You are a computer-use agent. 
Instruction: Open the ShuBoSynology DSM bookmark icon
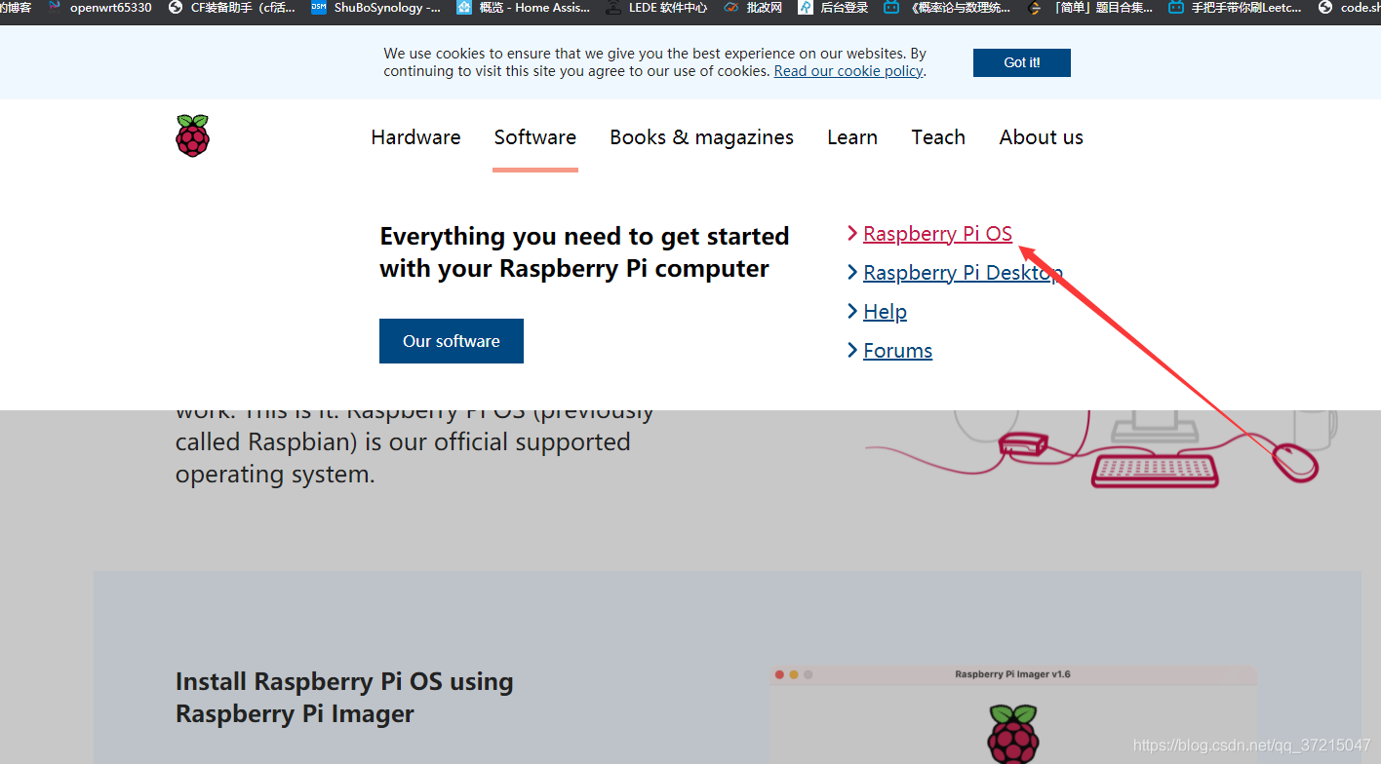point(319,7)
